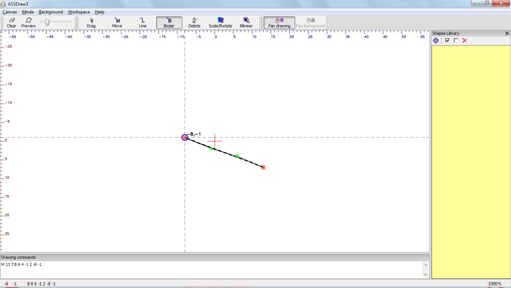511x288 pixels.
Task: Select the Line draw mode
Action: [x=143, y=23]
